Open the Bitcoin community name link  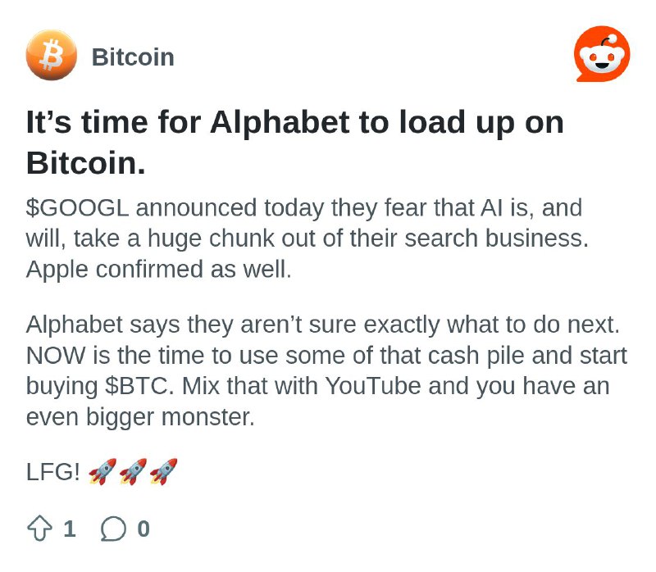133,57
